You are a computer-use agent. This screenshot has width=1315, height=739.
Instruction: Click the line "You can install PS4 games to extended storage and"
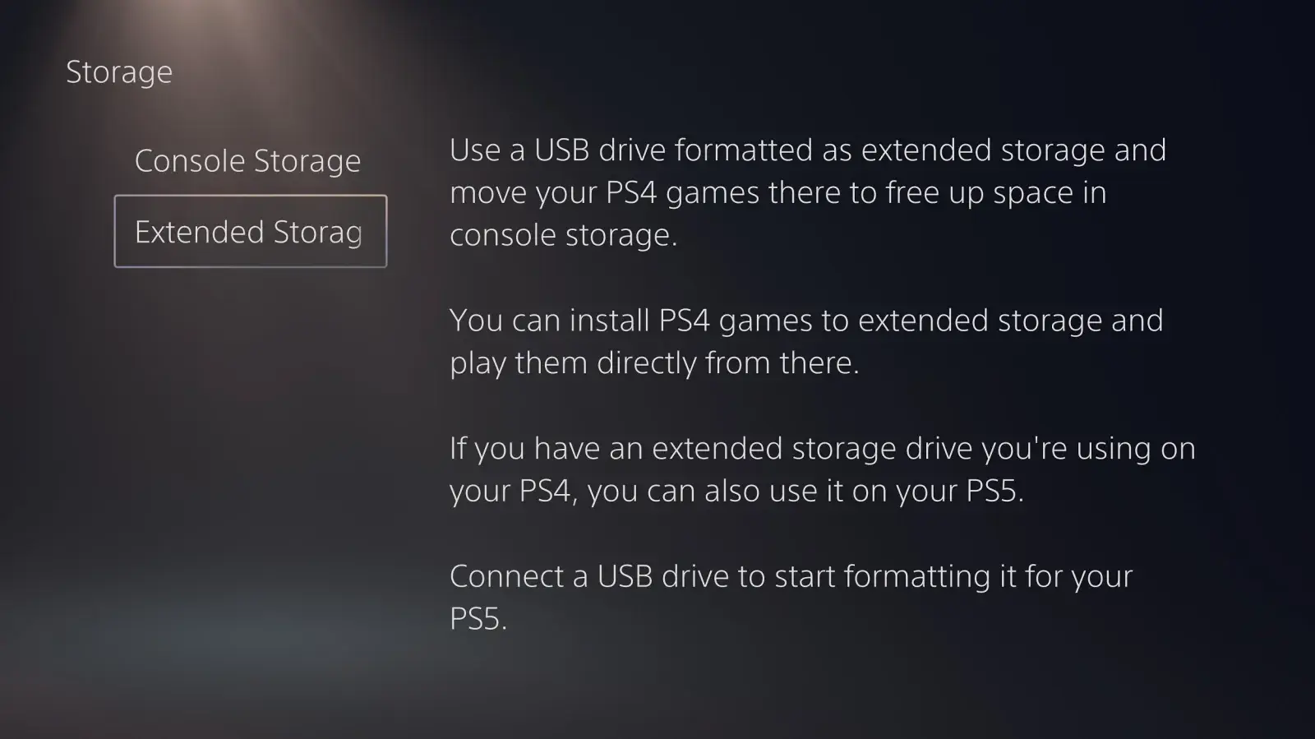tap(806, 321)
